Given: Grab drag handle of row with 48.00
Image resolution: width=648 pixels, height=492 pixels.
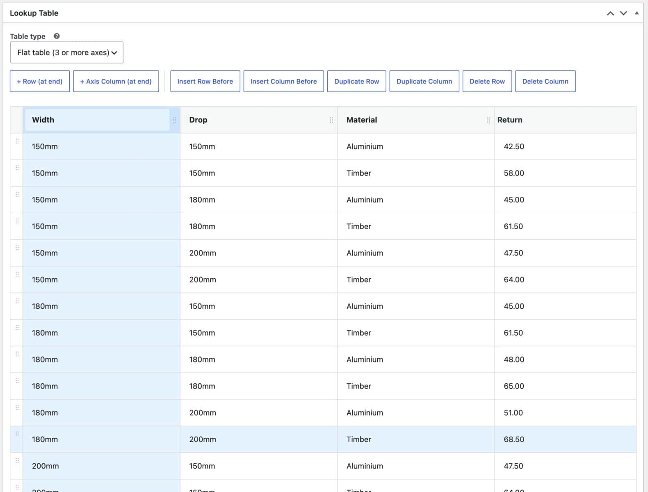Looking at the screenshot, I should click(17, 354).
